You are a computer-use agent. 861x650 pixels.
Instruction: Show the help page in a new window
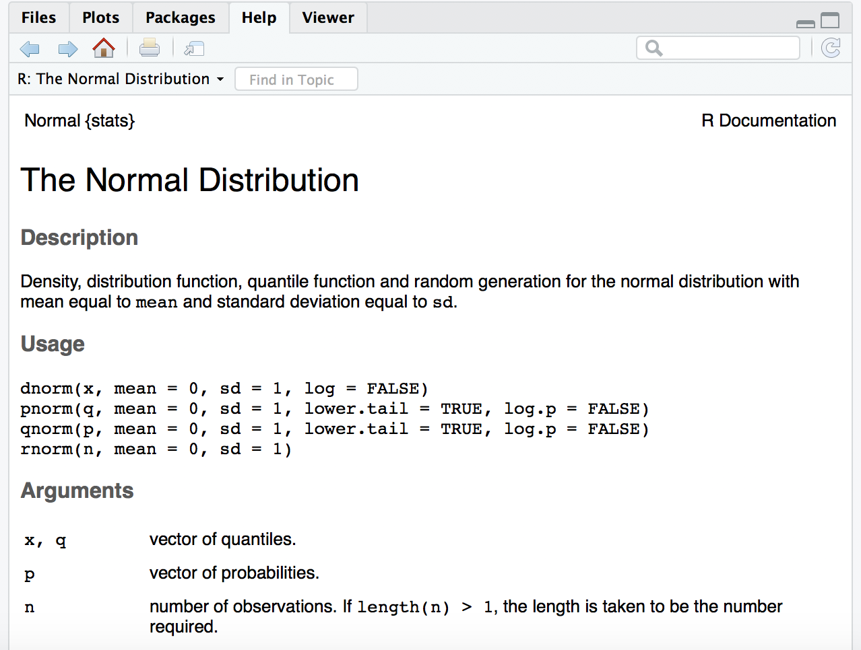click(x=193, y=48)
